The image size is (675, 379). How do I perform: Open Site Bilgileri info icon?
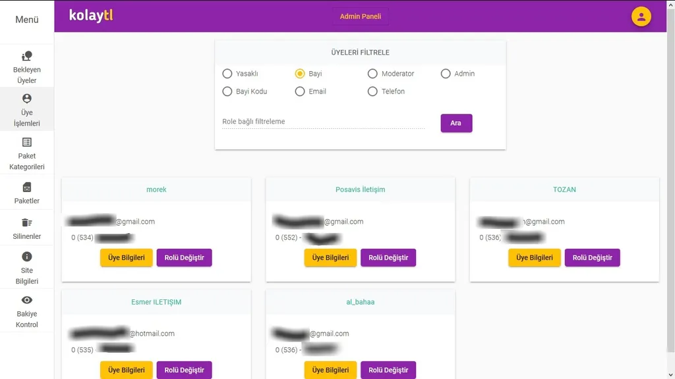click(x=27, y=257)
